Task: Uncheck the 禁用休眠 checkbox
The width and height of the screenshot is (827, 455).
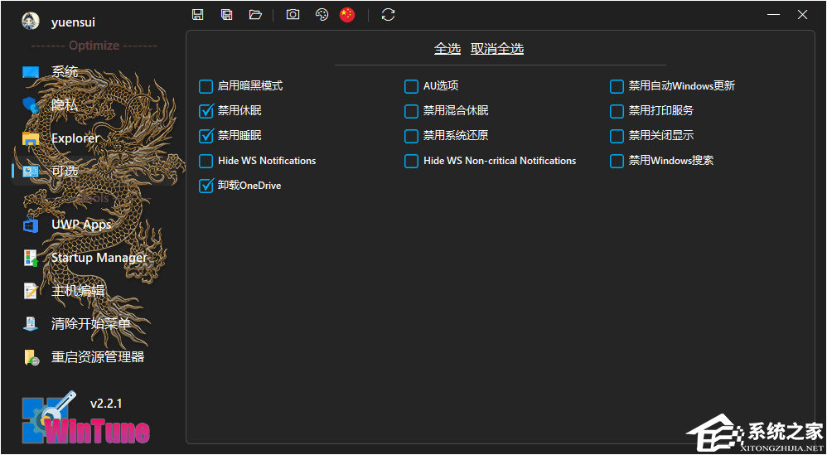Action: click(206, 111)
